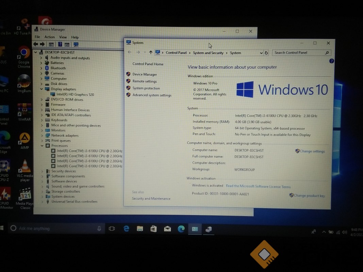Click the System window taskbar button
The height and width of the screenshot is (272, 363).
click(x=195, y=229)
